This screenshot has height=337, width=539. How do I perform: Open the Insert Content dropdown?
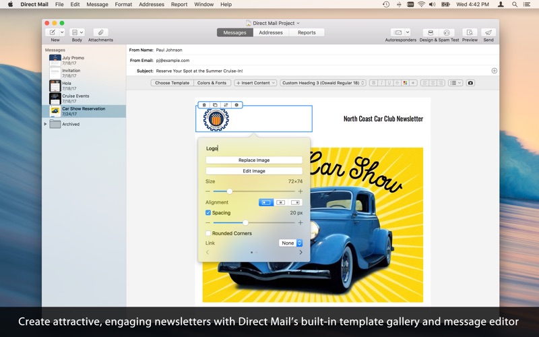tap(255, 83)
